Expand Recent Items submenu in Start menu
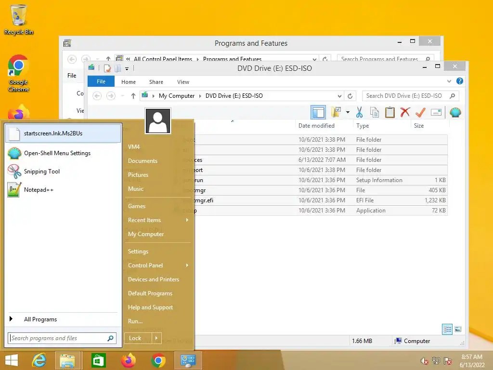This screenshot has height=370, width=493. click(x=187, y=220)
